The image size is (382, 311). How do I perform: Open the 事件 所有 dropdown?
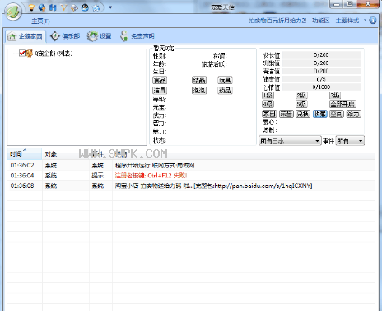coord(350,141)
